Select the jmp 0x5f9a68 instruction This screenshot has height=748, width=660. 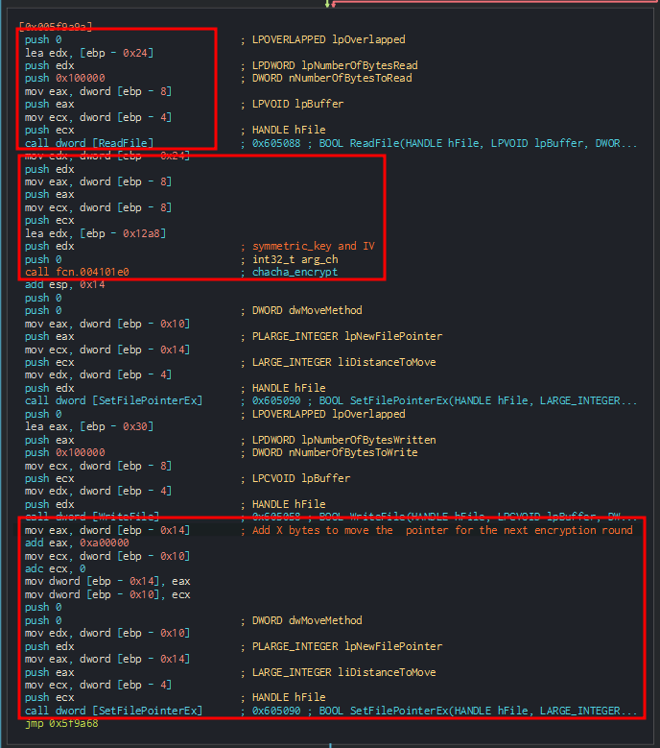click(61, 723)
